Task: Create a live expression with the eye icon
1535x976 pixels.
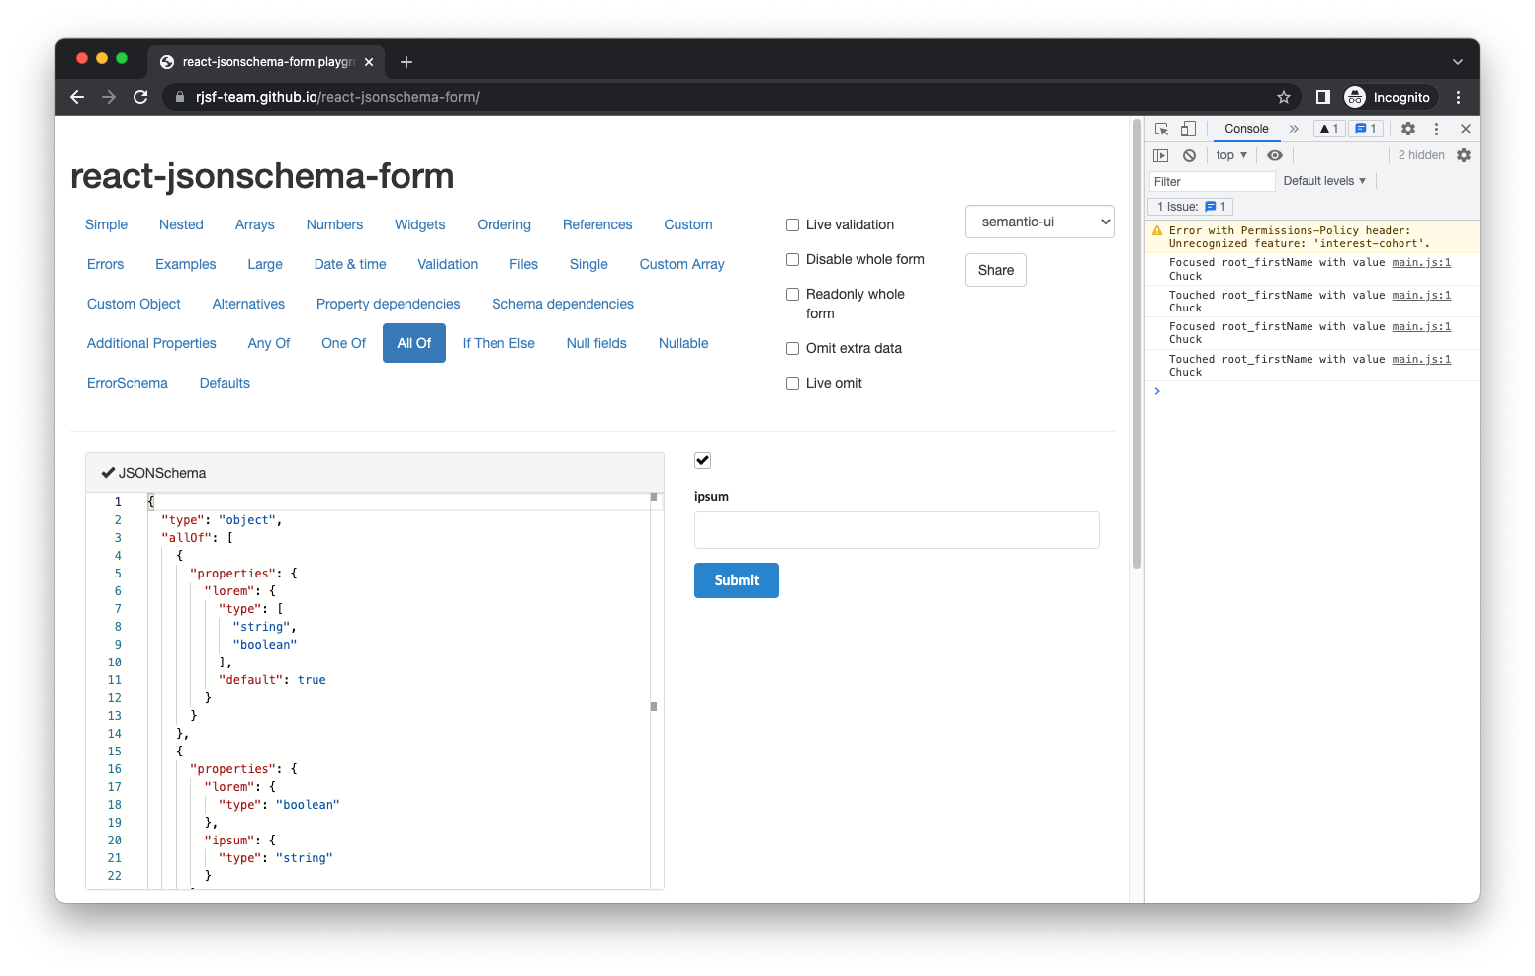Action: pos(1275,154)
